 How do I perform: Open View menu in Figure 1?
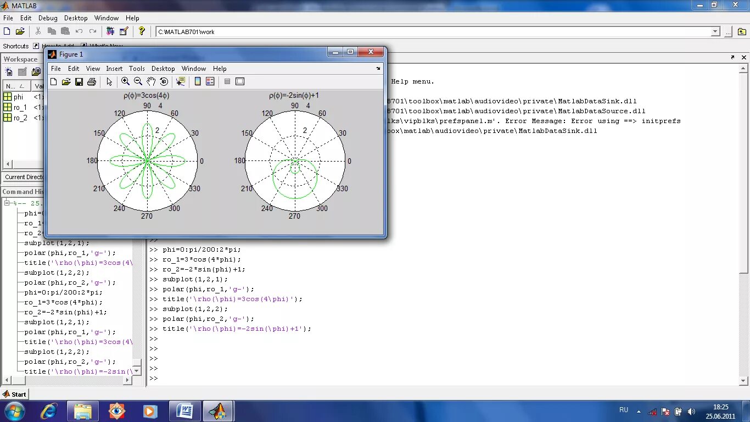coord(93,69)
